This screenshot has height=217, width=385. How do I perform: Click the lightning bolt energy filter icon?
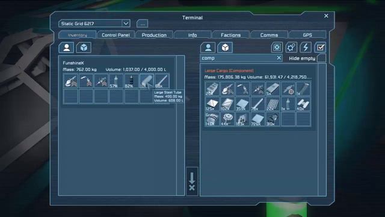[306, 48]
